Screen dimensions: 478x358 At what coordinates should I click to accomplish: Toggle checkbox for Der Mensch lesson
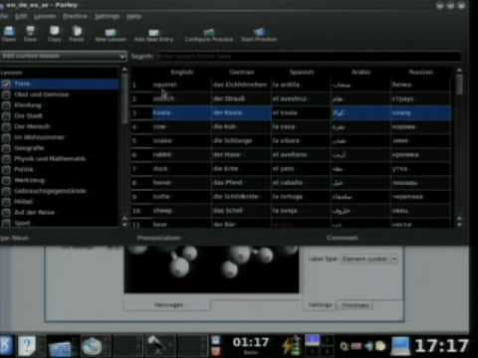[x=6, y=126]
